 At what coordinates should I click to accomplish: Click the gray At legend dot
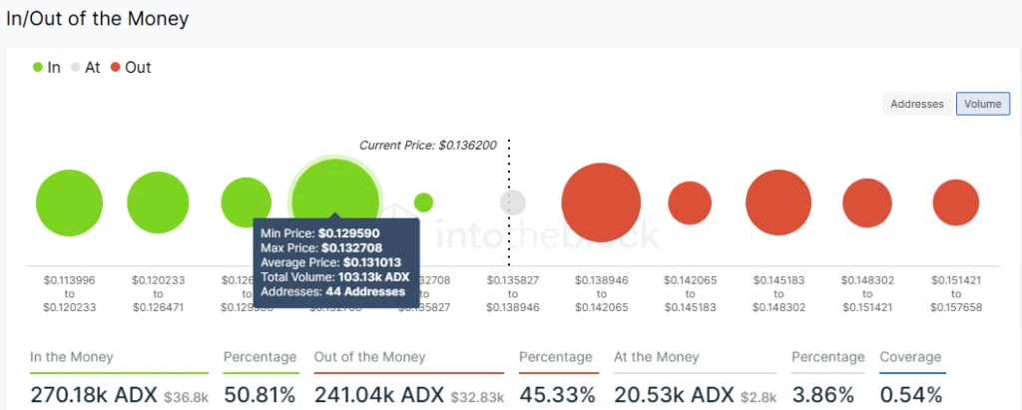(76, 68)
